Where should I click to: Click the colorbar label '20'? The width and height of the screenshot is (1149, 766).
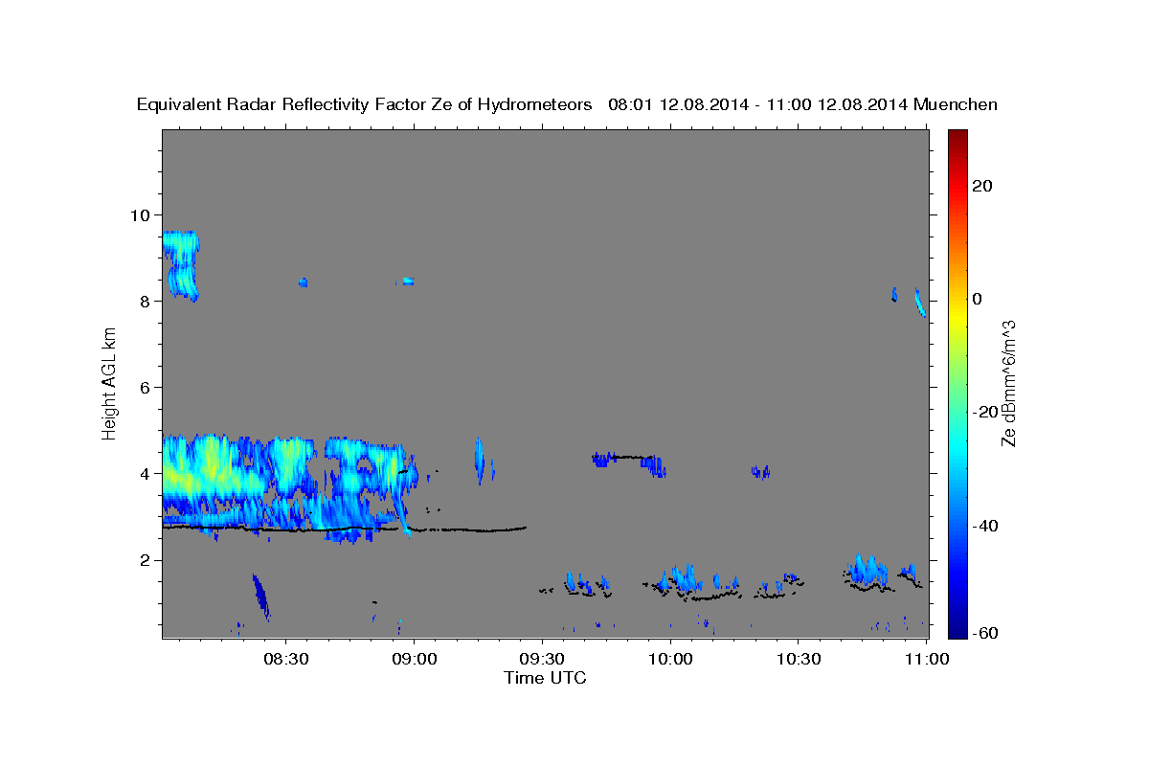[984, 186]
